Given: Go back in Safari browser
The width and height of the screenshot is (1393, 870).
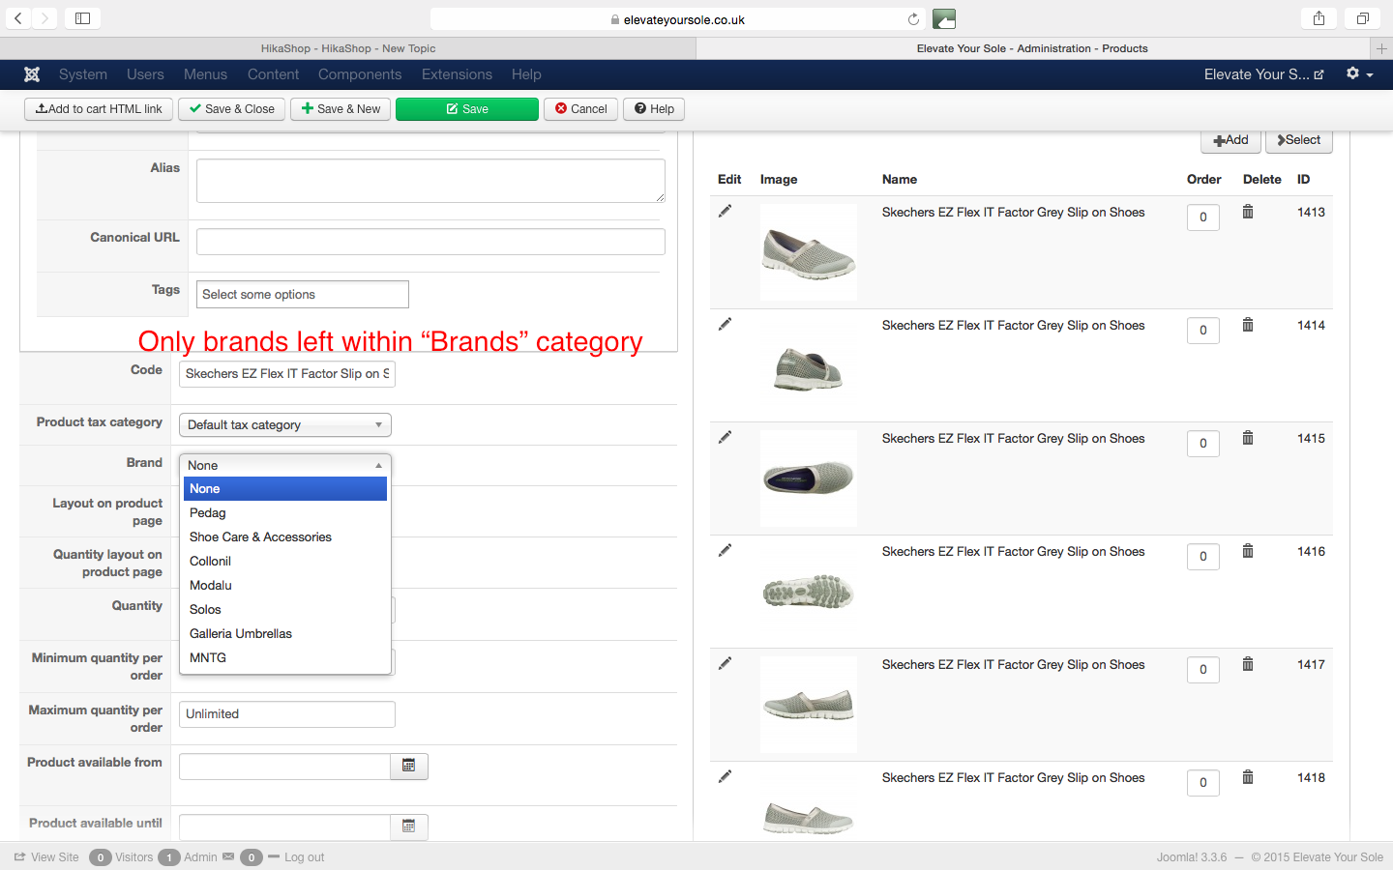Looking at the screenshot, I should [x=18, y=18].
